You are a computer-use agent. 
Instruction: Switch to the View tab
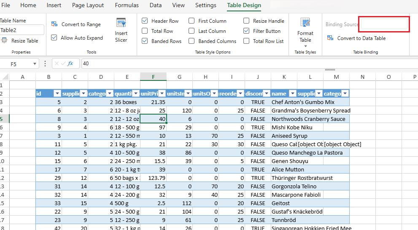point(178,5)
